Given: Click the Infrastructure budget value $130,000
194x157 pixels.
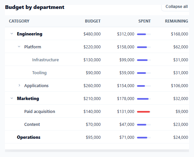Looking at the screenshot, I should pos(92,60).
